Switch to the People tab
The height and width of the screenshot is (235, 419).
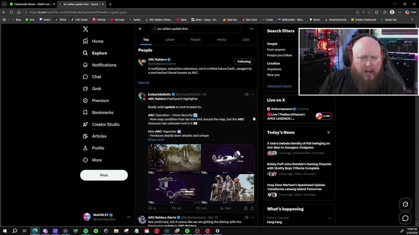195,39
